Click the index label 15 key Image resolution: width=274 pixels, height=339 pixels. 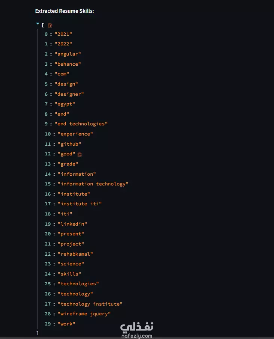(48, 184)
